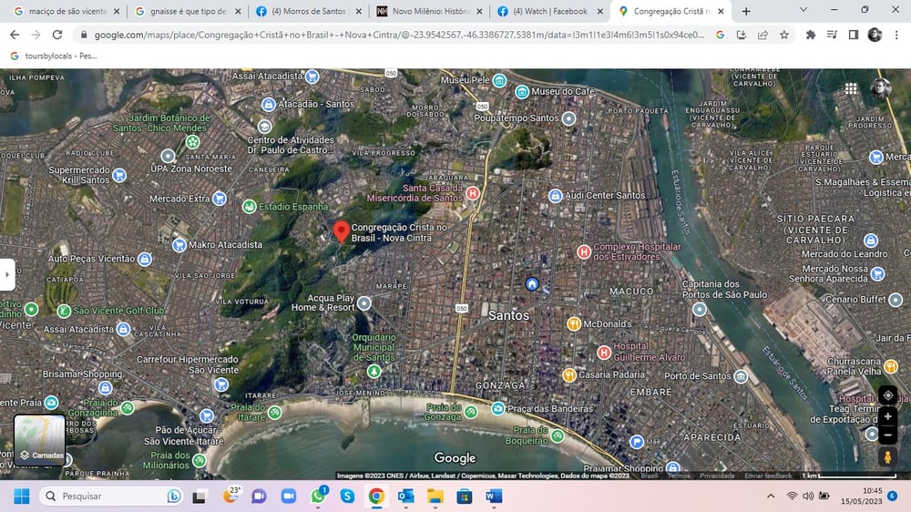Open the Museu do Café marker
Screen dimensions: 911x512
tap(522, 91)
